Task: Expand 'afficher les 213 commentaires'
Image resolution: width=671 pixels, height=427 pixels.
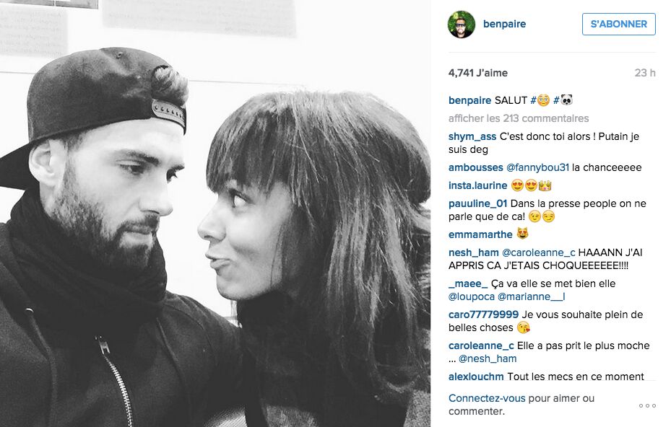Action: [519, 118]
